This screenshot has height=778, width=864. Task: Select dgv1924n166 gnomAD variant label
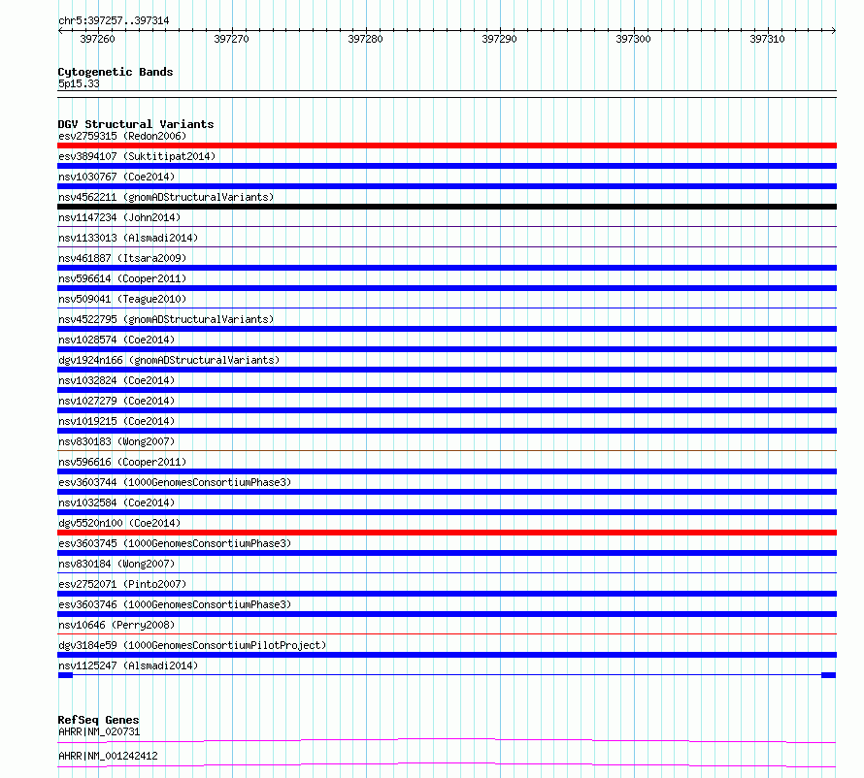pyautogui.click(x=169, y=360)
